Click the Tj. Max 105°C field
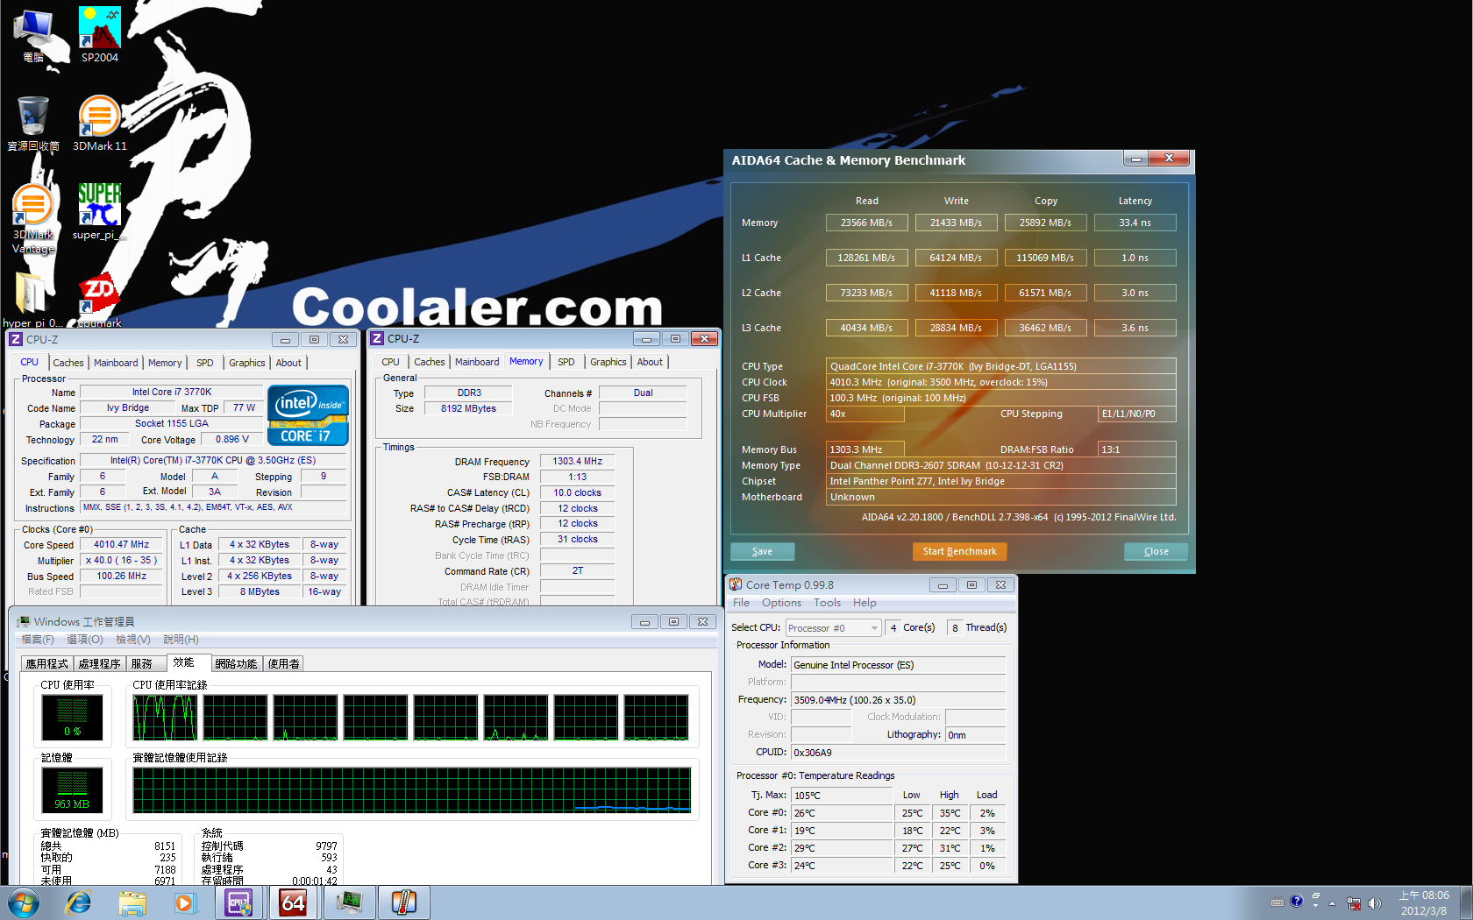Screen dimensions: 1473x920 [x=842, y=796]
